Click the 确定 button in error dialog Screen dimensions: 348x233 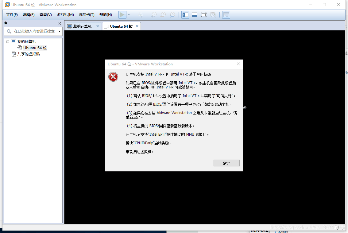(226, 163)
